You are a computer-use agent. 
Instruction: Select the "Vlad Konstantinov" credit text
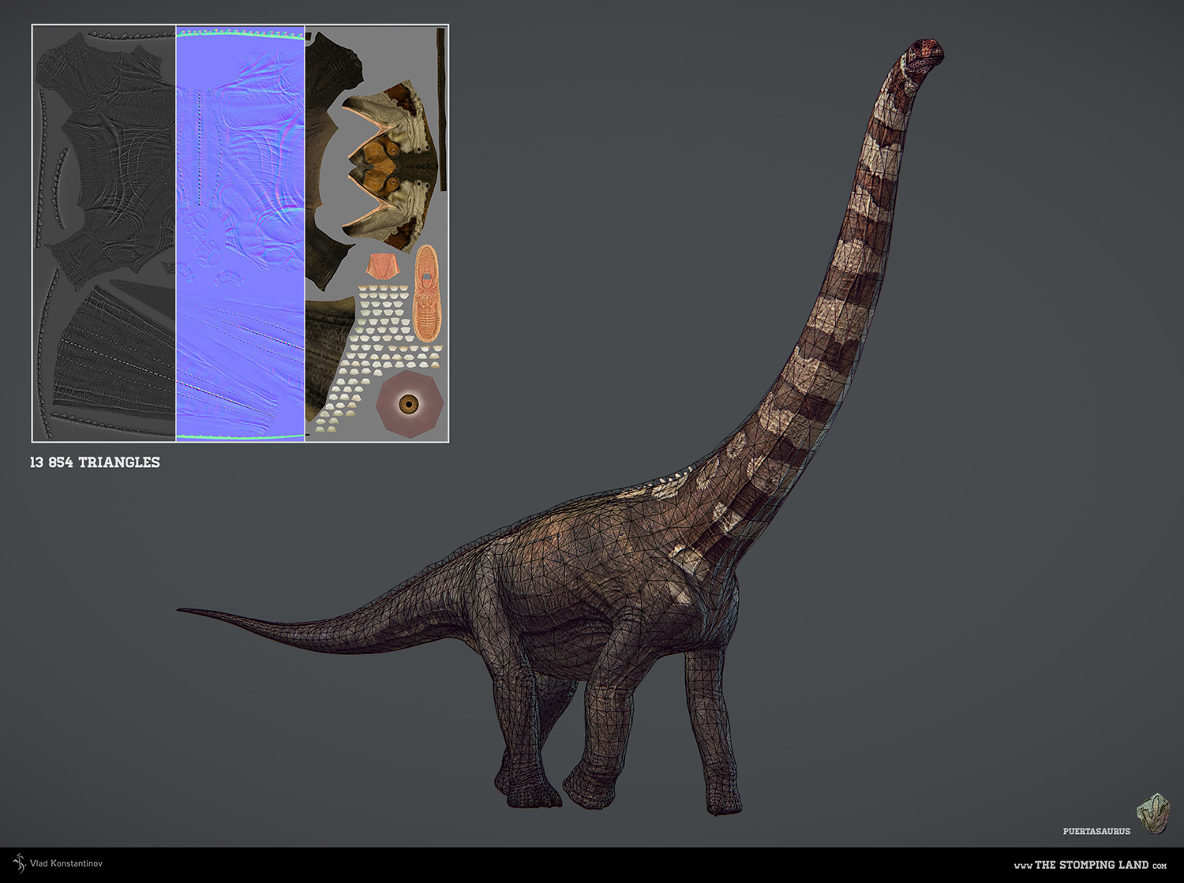click(x=66, y=863)
